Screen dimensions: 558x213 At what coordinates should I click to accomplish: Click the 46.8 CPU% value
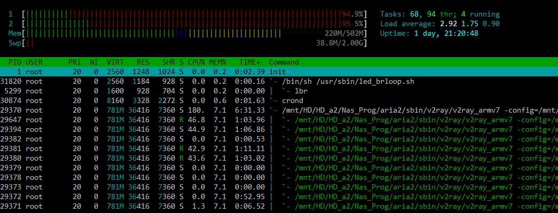pos(197,120)
